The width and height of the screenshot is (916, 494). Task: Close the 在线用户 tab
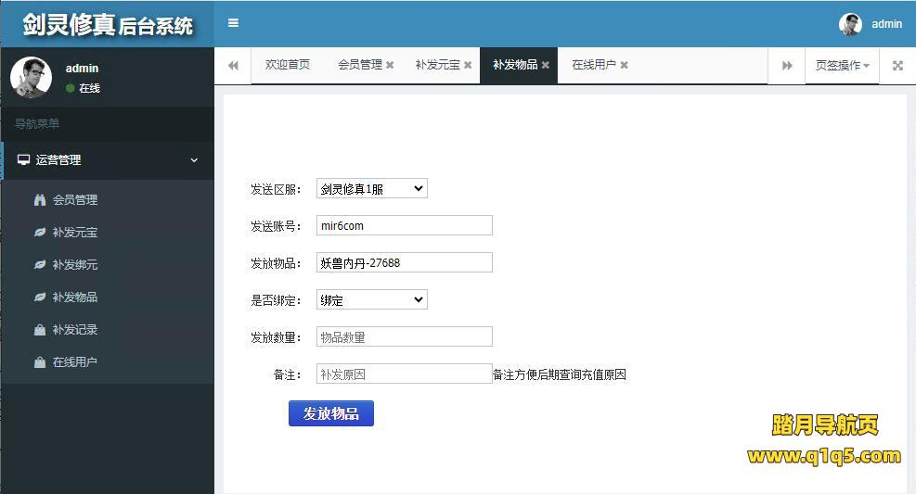625,66
